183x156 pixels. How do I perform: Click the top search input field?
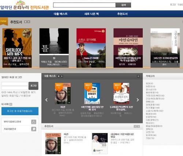click(85, 5)
